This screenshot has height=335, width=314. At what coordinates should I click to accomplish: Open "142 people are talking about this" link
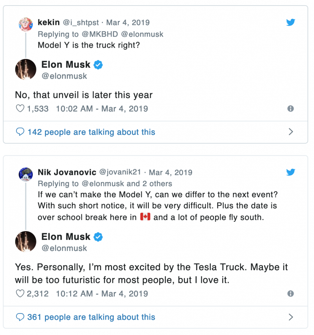point(91,132)
